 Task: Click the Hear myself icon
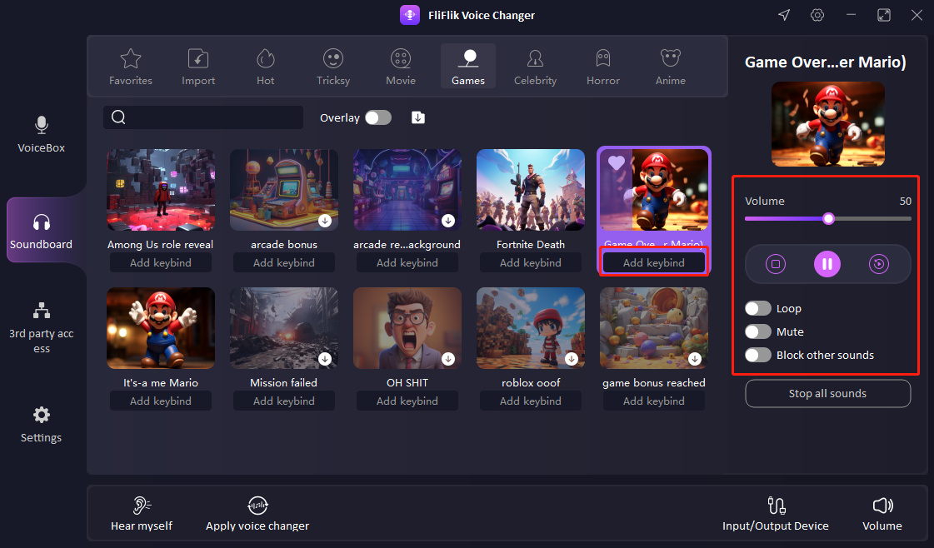(142, 504)
